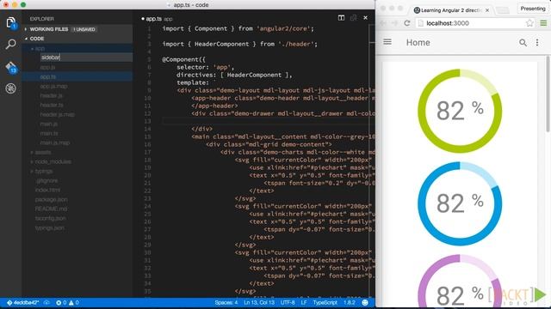
Task: Go to line via Ln 13, Col 13
Action: click(x=259, y=303)
